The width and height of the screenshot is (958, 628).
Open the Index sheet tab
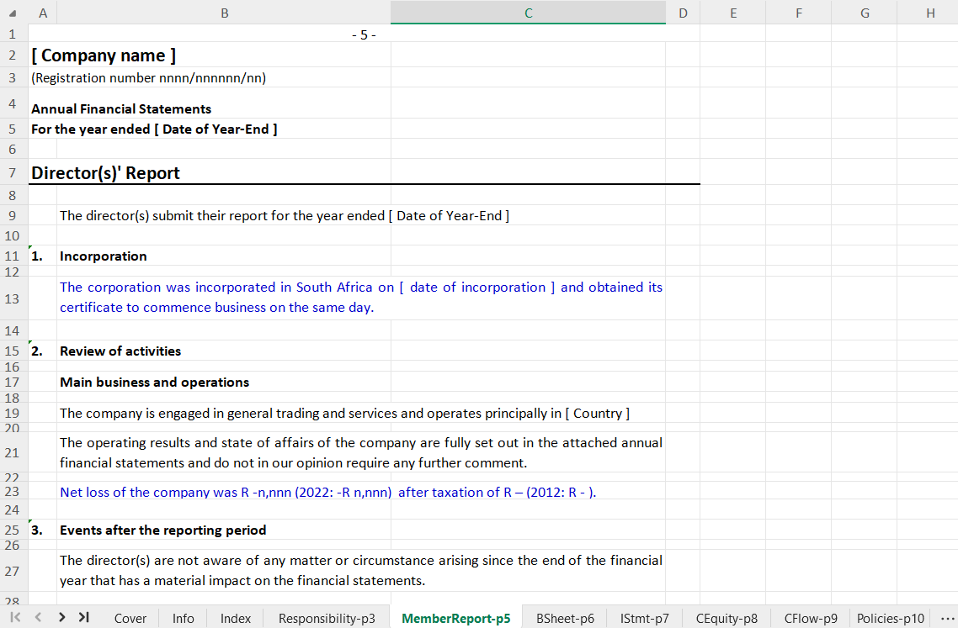[236, 619]
